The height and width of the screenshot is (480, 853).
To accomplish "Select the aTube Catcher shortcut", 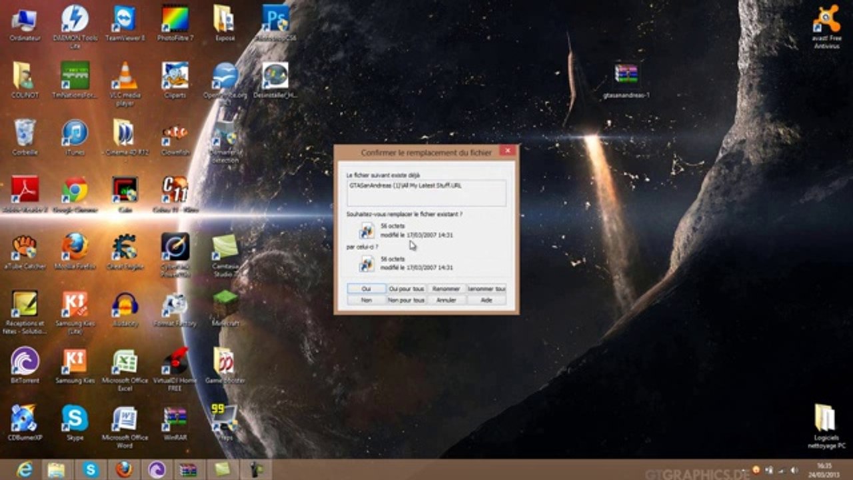I will tap(25, 251).
